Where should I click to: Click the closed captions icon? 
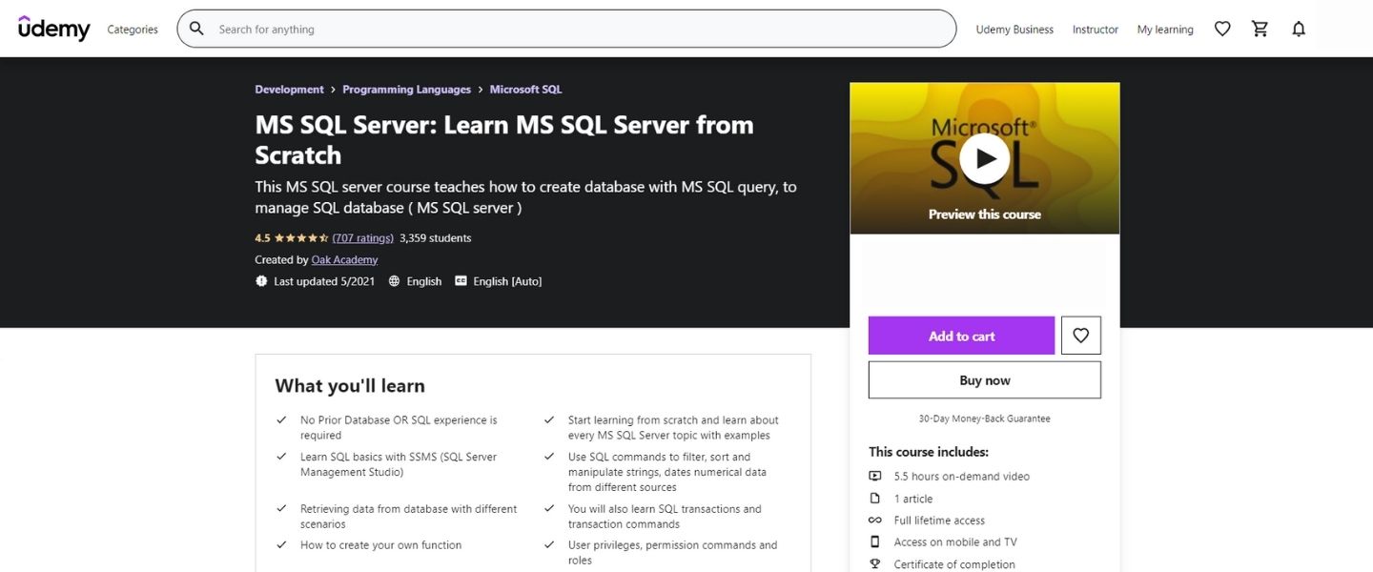click(461, 281)
